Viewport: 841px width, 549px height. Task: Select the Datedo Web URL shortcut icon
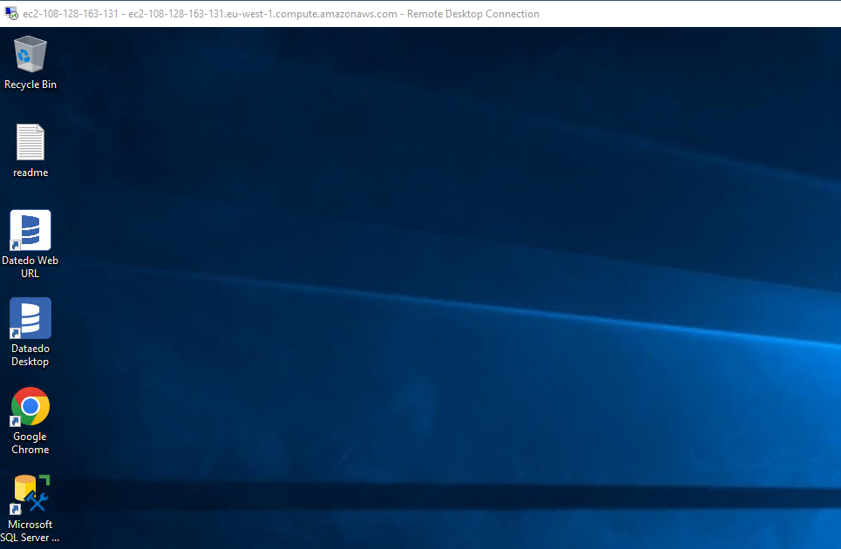pos(31,230)
